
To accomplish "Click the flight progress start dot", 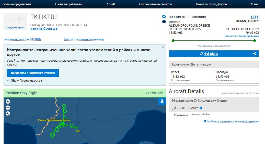I will point(173,41).
